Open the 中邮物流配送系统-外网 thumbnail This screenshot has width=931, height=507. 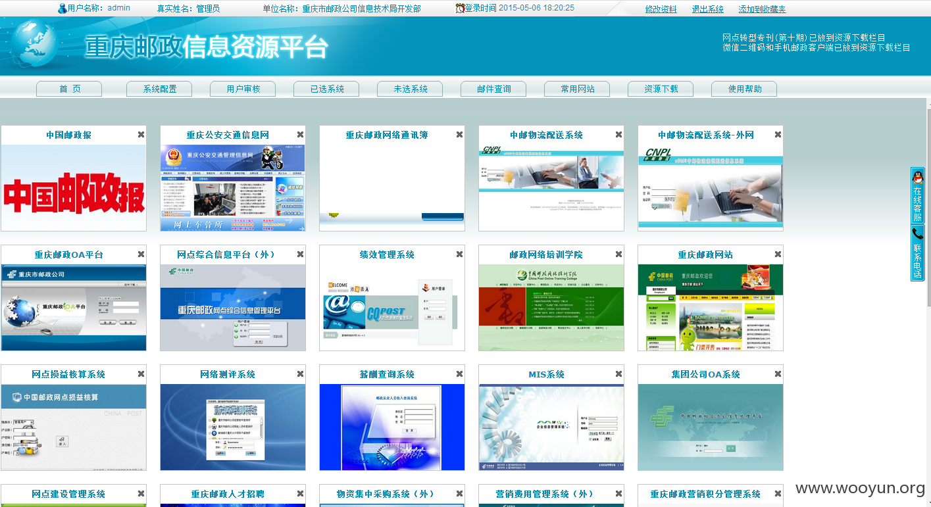point(711,187)
